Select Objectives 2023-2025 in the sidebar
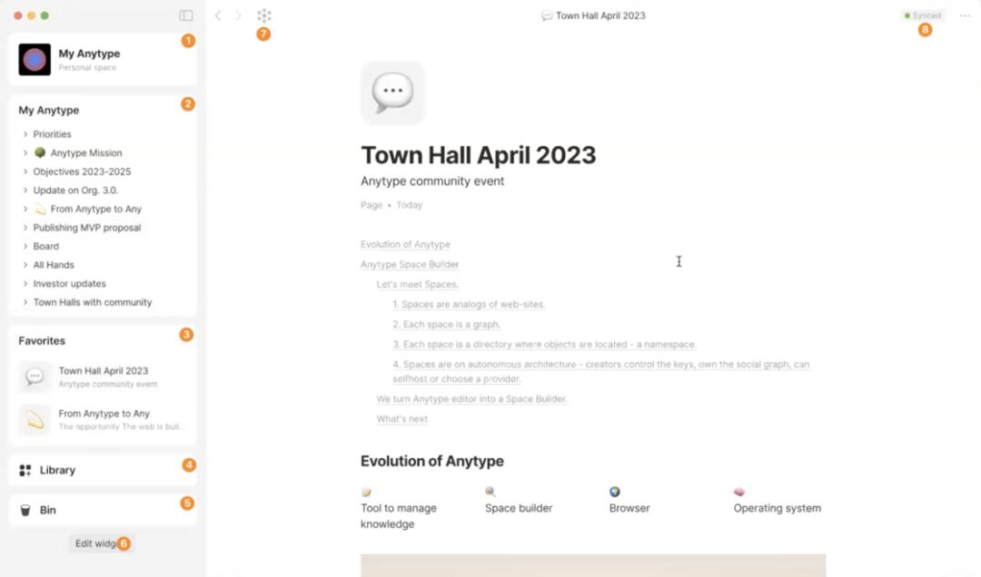This screenshot has height=577, width=981. [82, 171]
